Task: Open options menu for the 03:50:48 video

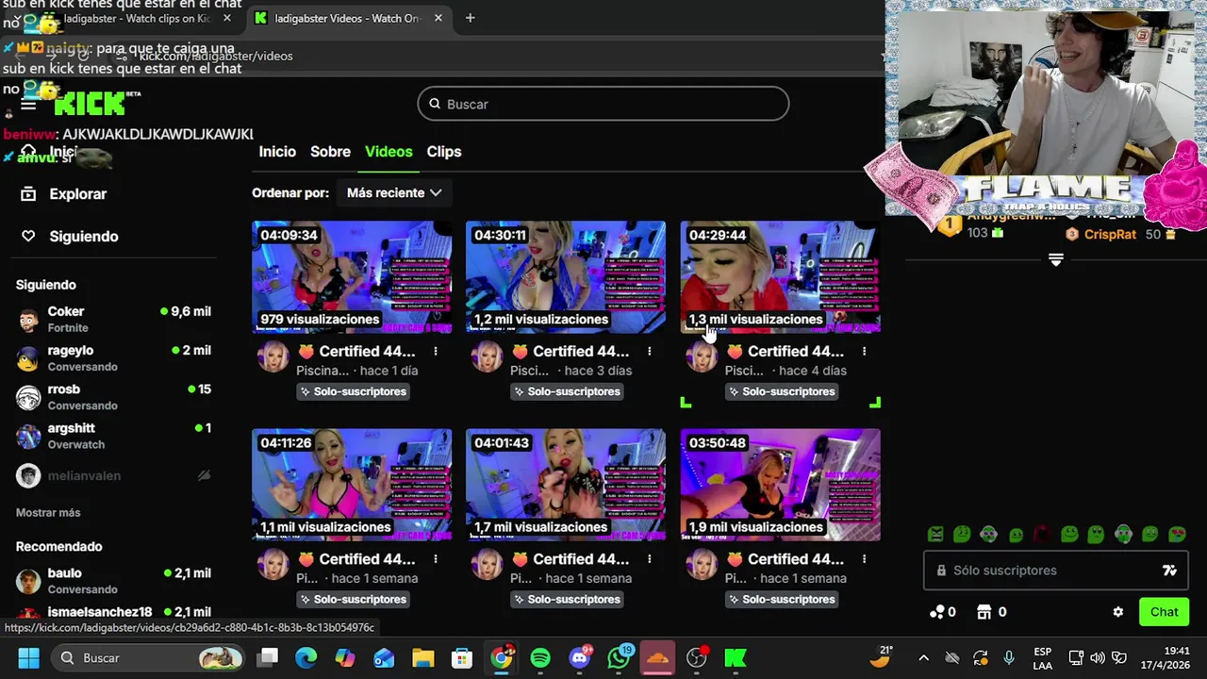Action: (x=864, y=558)
